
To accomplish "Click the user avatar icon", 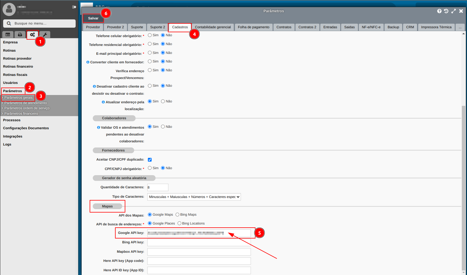I will tap(9, 9).
